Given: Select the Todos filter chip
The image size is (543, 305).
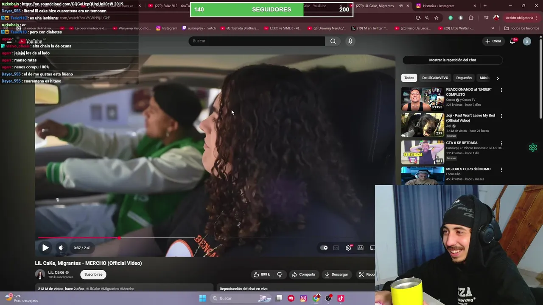Looking at the screenshot, I should click(x=409, y=78).
